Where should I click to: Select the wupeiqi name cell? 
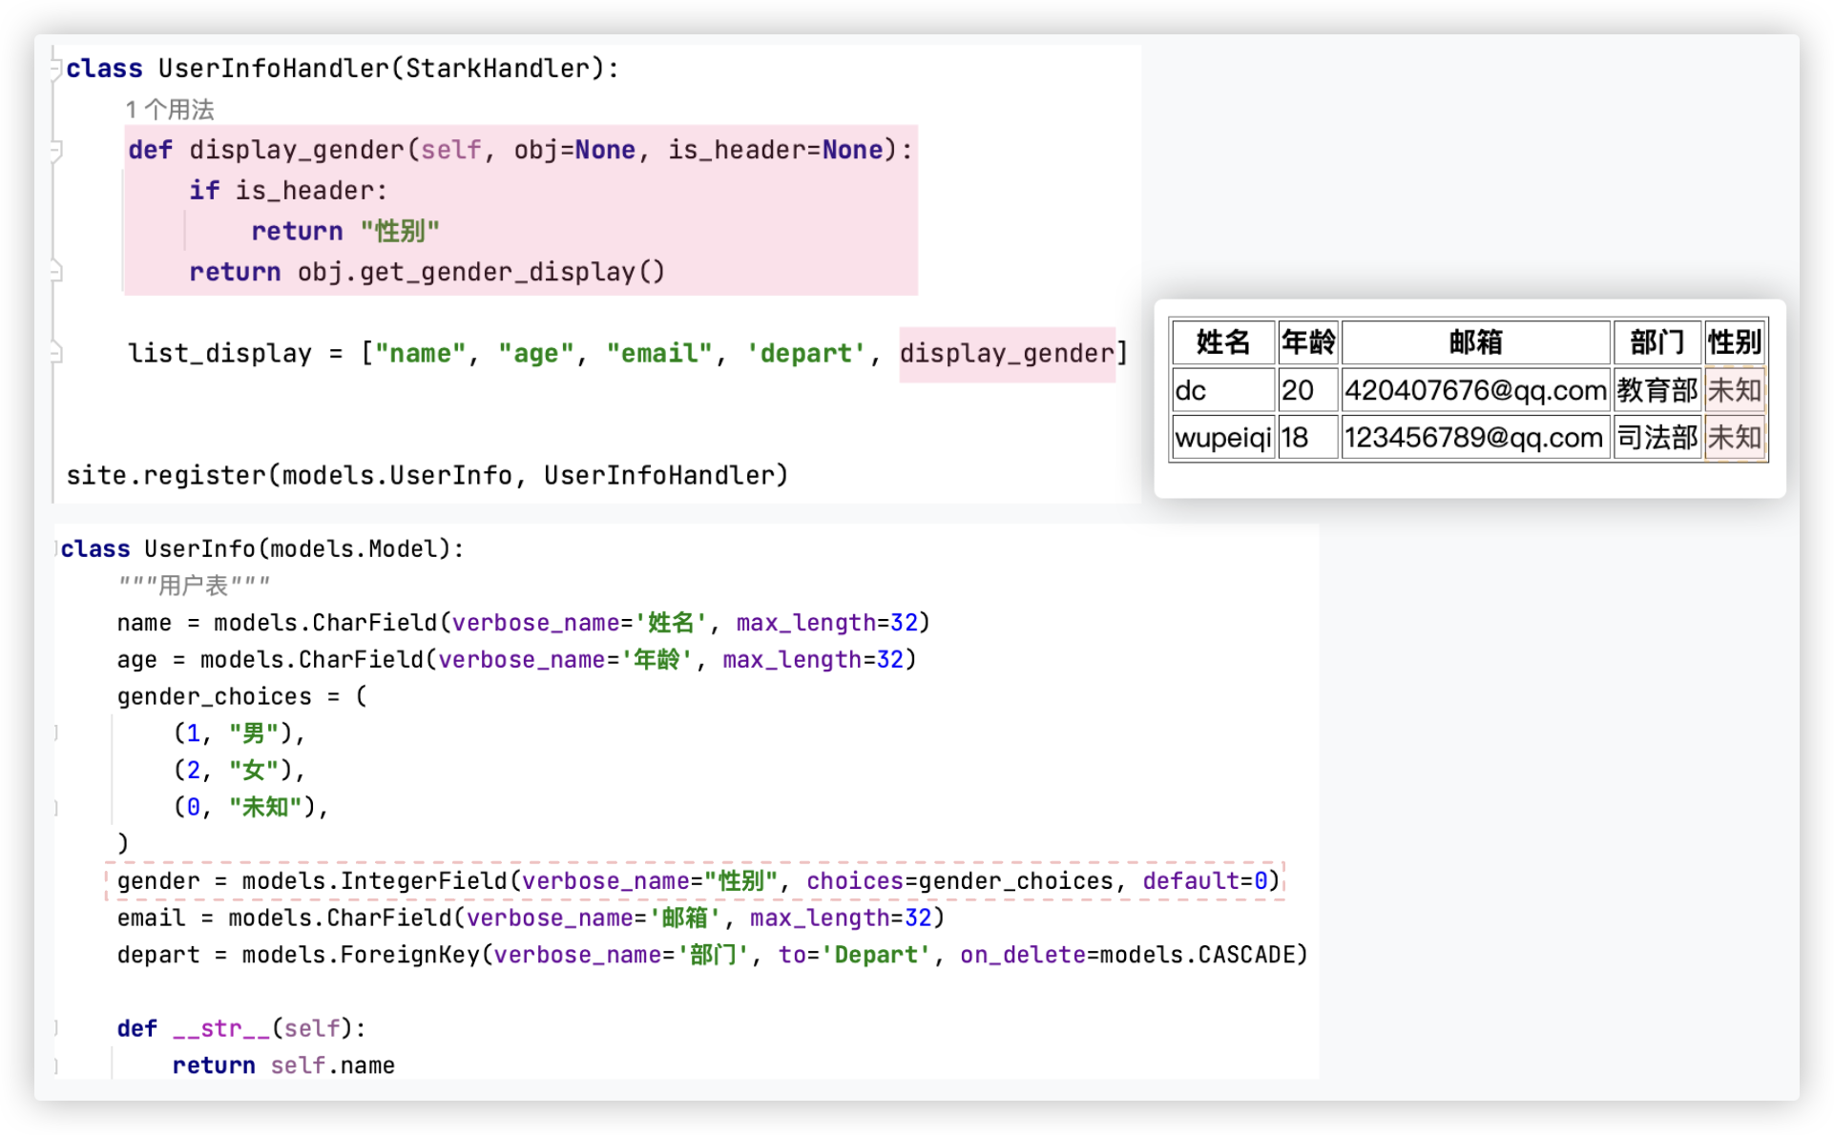point(1222,438)
